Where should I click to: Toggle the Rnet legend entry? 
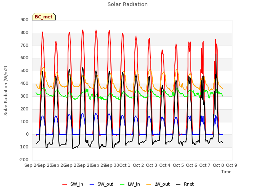(185, 184)
